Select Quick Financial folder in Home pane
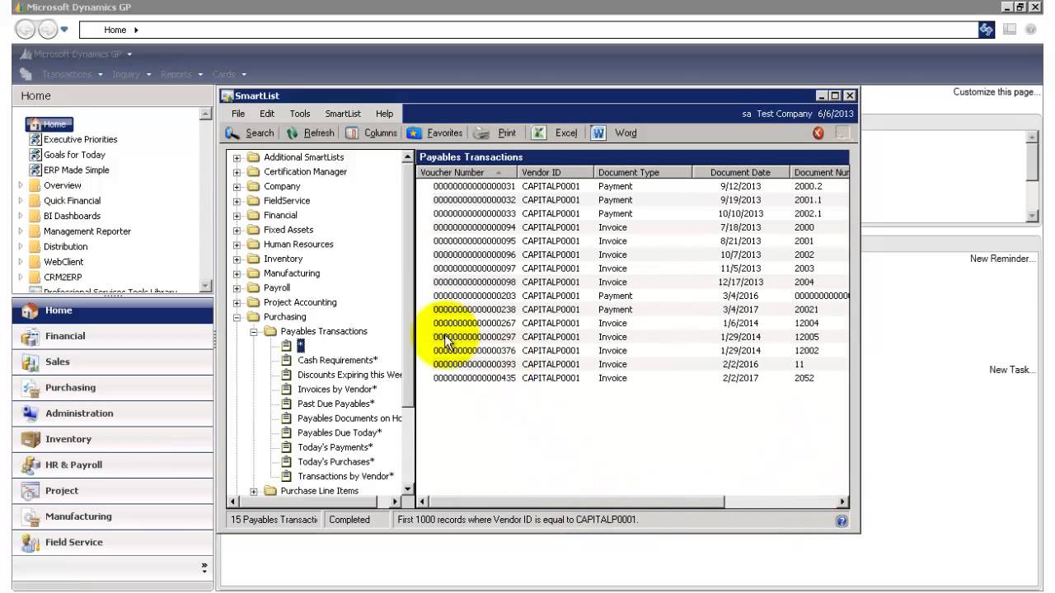This screenshot has width=1055, height=593. (72, 200)
